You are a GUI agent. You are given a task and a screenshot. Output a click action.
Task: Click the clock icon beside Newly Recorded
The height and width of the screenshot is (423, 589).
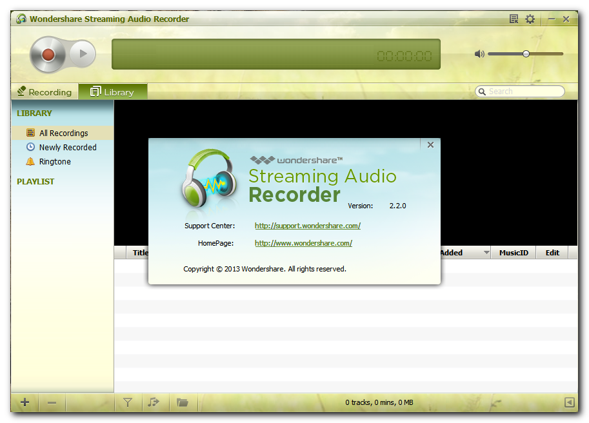coord(31,147)
